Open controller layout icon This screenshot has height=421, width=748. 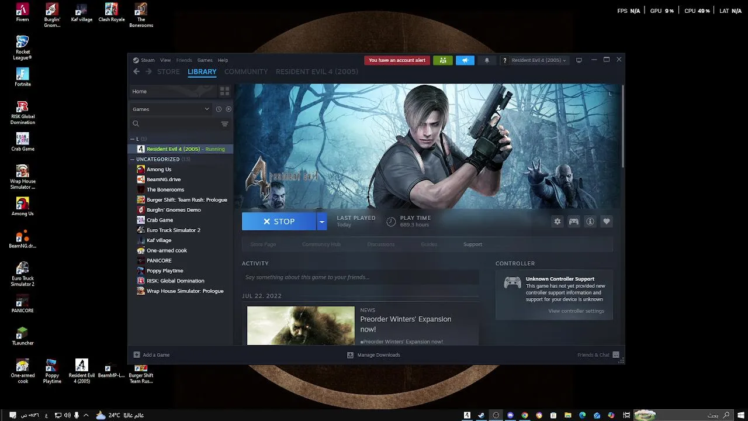(x=574, y=222)
